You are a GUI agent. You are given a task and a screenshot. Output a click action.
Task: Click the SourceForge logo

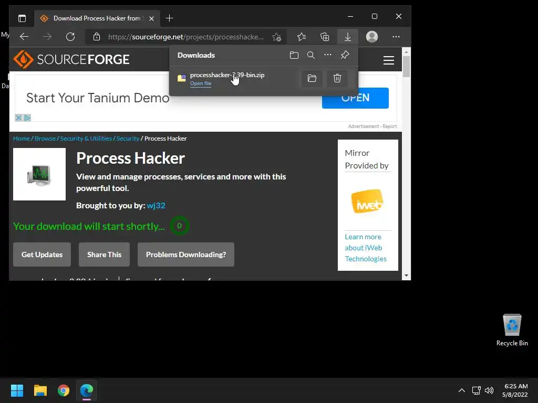point(71,59)
